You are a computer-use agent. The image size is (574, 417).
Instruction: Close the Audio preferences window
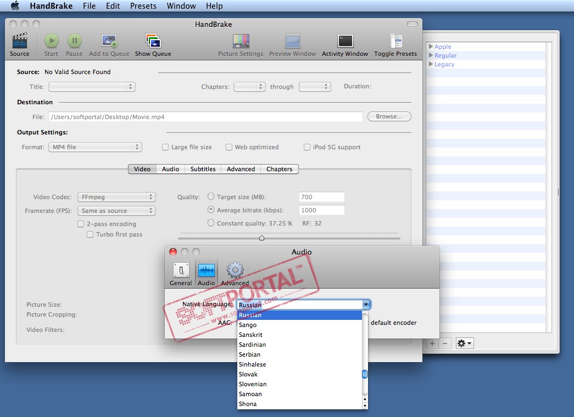point(173,252)
